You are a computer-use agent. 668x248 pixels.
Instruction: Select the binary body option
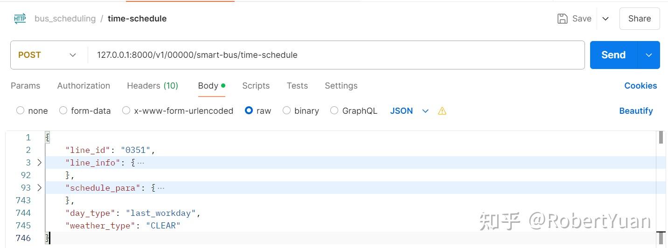point(286,111)
